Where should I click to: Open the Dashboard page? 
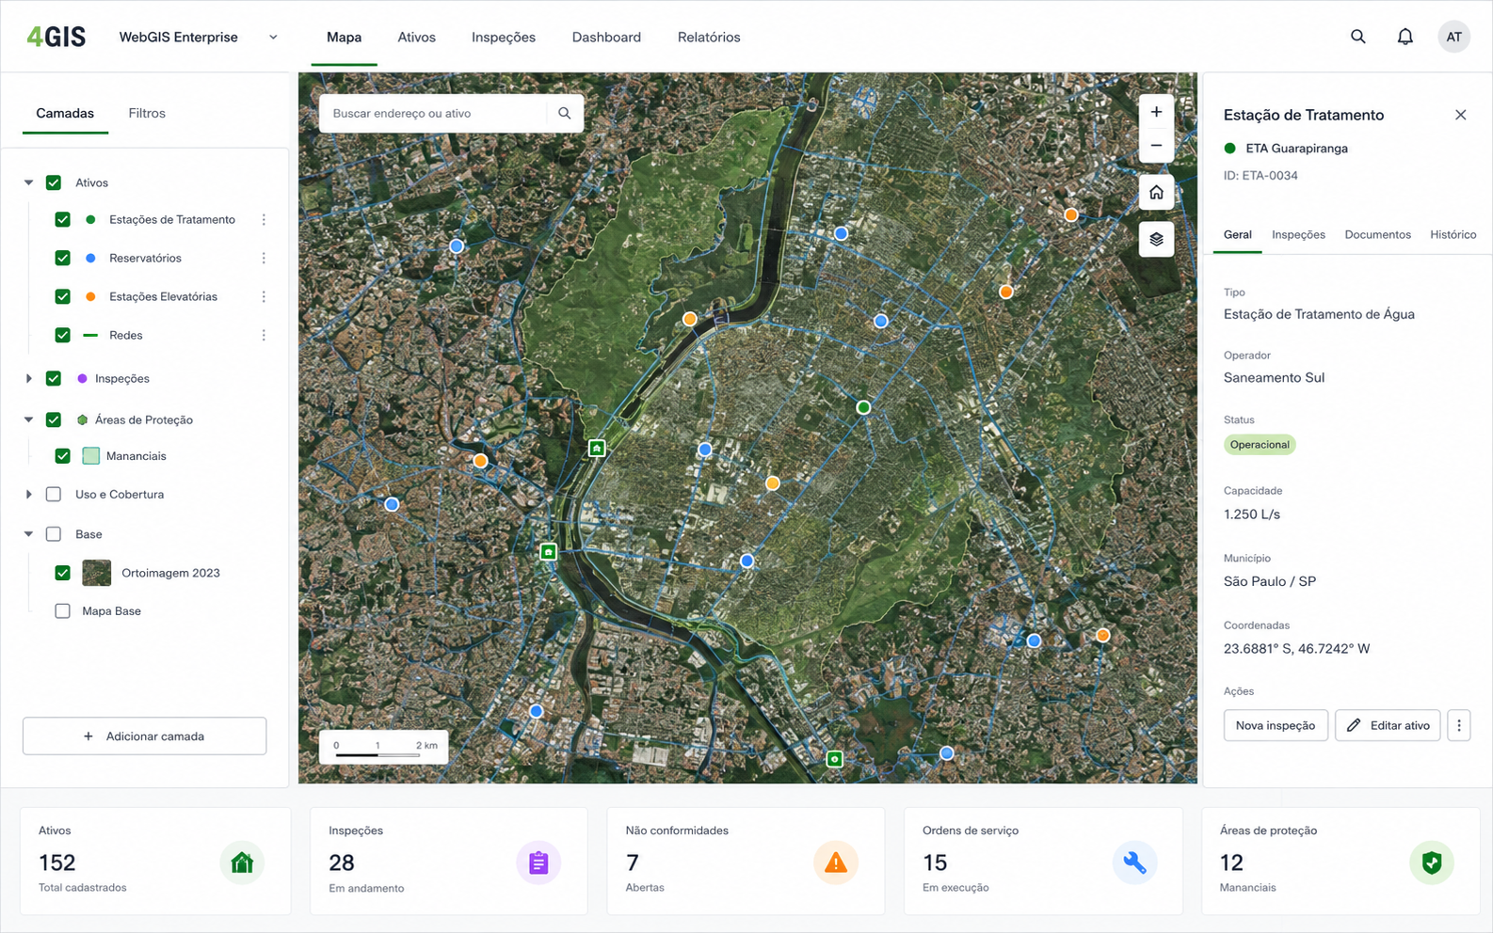[606, 37]
